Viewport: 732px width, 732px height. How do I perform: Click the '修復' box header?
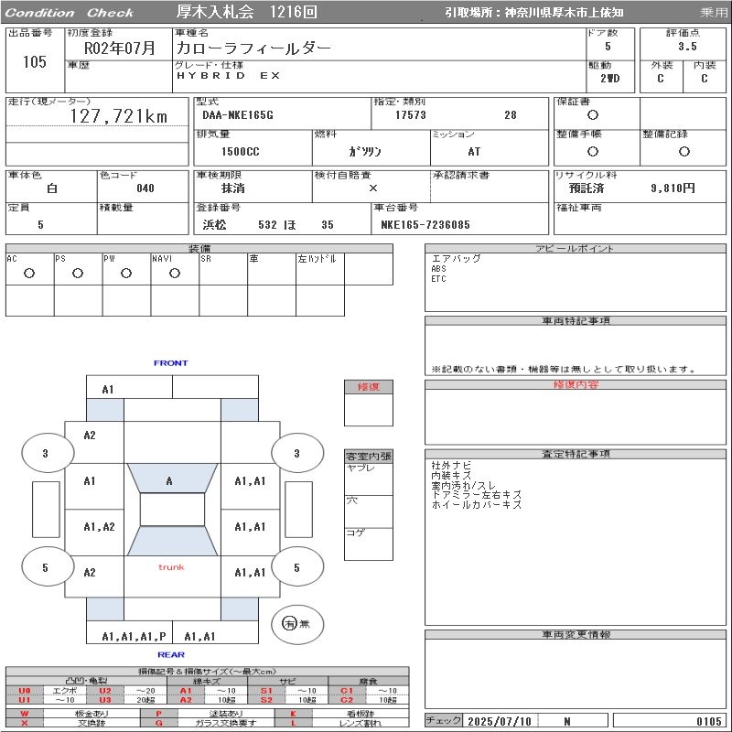click(x=369, y=387)
